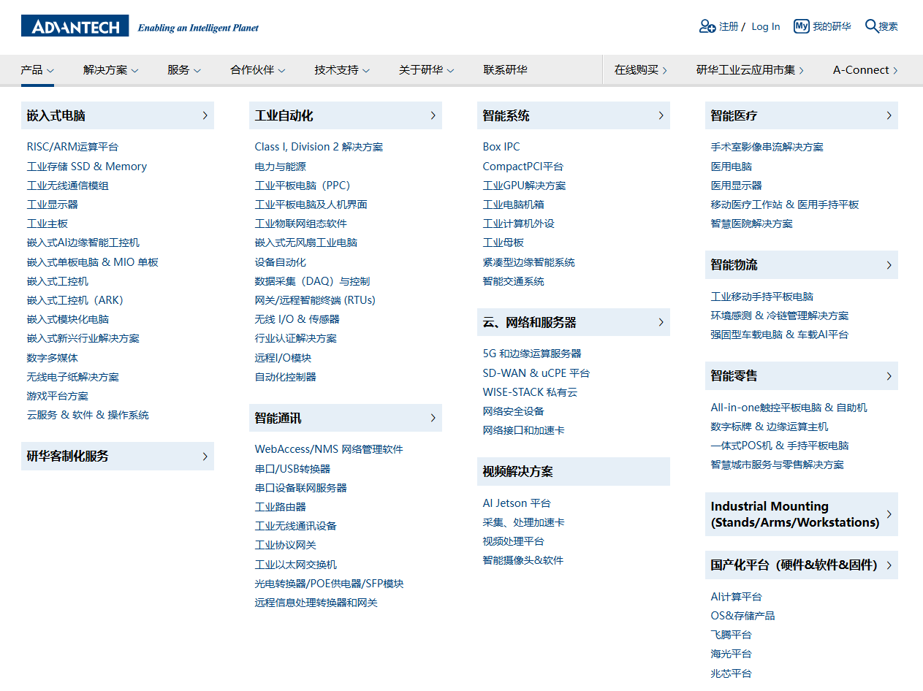Select 串口/USB转换器

click(x=292, y=469)
